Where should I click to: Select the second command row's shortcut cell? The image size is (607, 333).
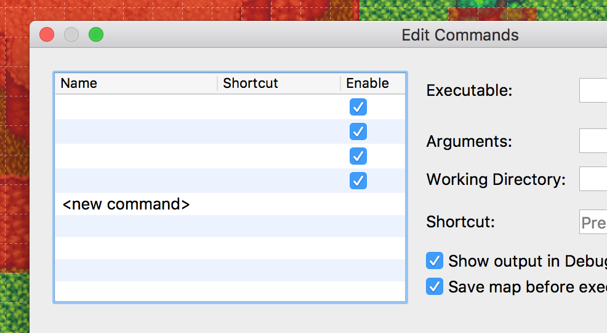click(279, 131)
